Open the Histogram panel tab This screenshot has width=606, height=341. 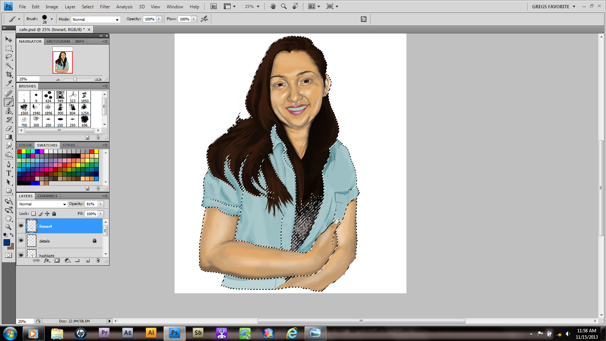[x=58, y=41]
